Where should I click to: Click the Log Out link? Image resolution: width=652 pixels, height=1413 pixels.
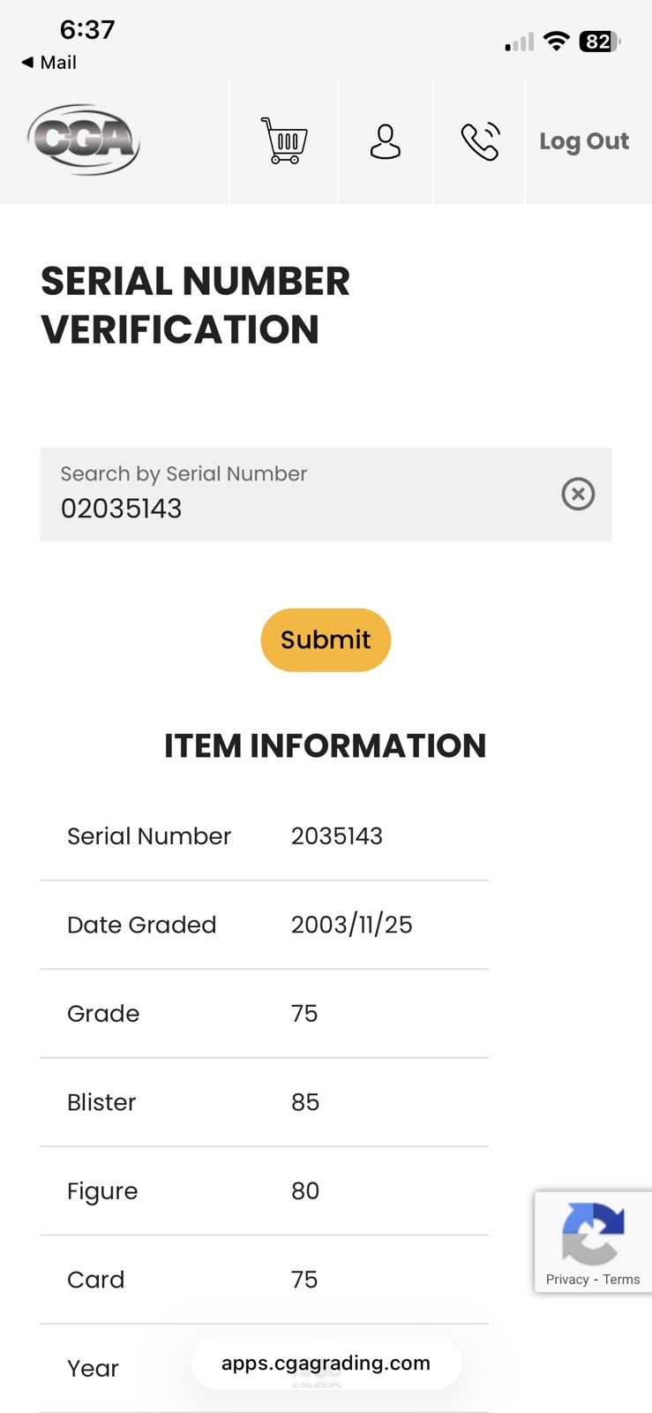coord(584,141)
